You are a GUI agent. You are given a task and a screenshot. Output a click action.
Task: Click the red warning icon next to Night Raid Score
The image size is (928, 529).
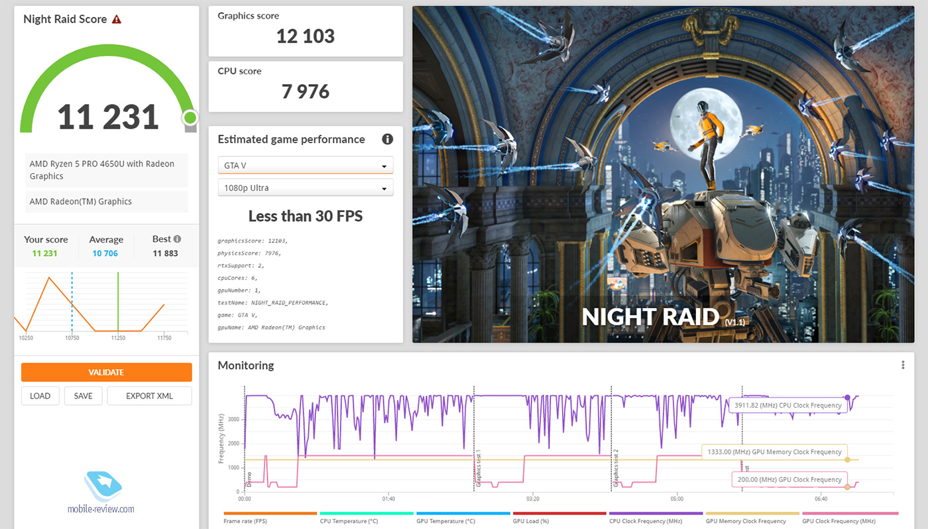(117, 19)
